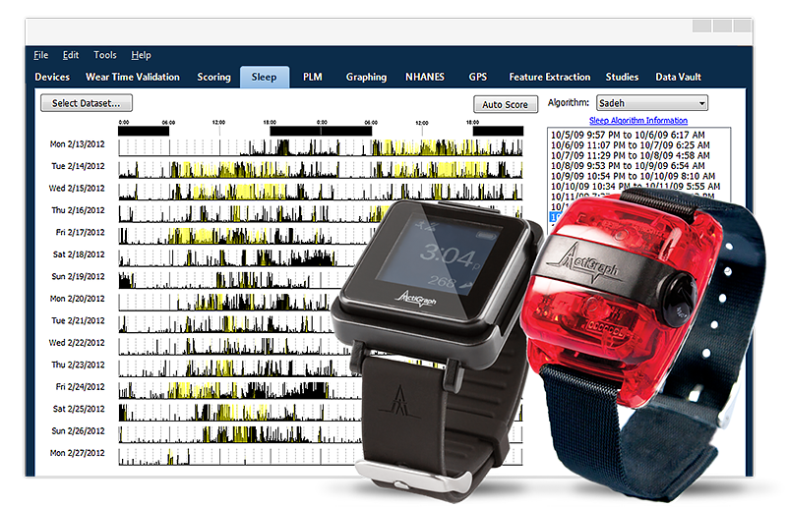The width and height of the screenshot is (787, 507).
Task: Switch to the Scoring tab
Action: pyautogui.click(x=213, y=77)
